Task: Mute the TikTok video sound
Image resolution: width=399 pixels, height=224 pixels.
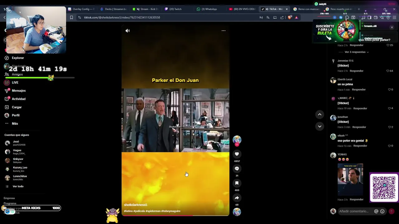Action: point(127,30)
